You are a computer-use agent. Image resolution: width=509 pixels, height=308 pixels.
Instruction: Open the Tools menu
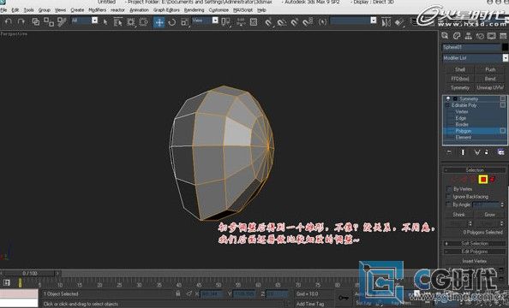click(28, 10)
